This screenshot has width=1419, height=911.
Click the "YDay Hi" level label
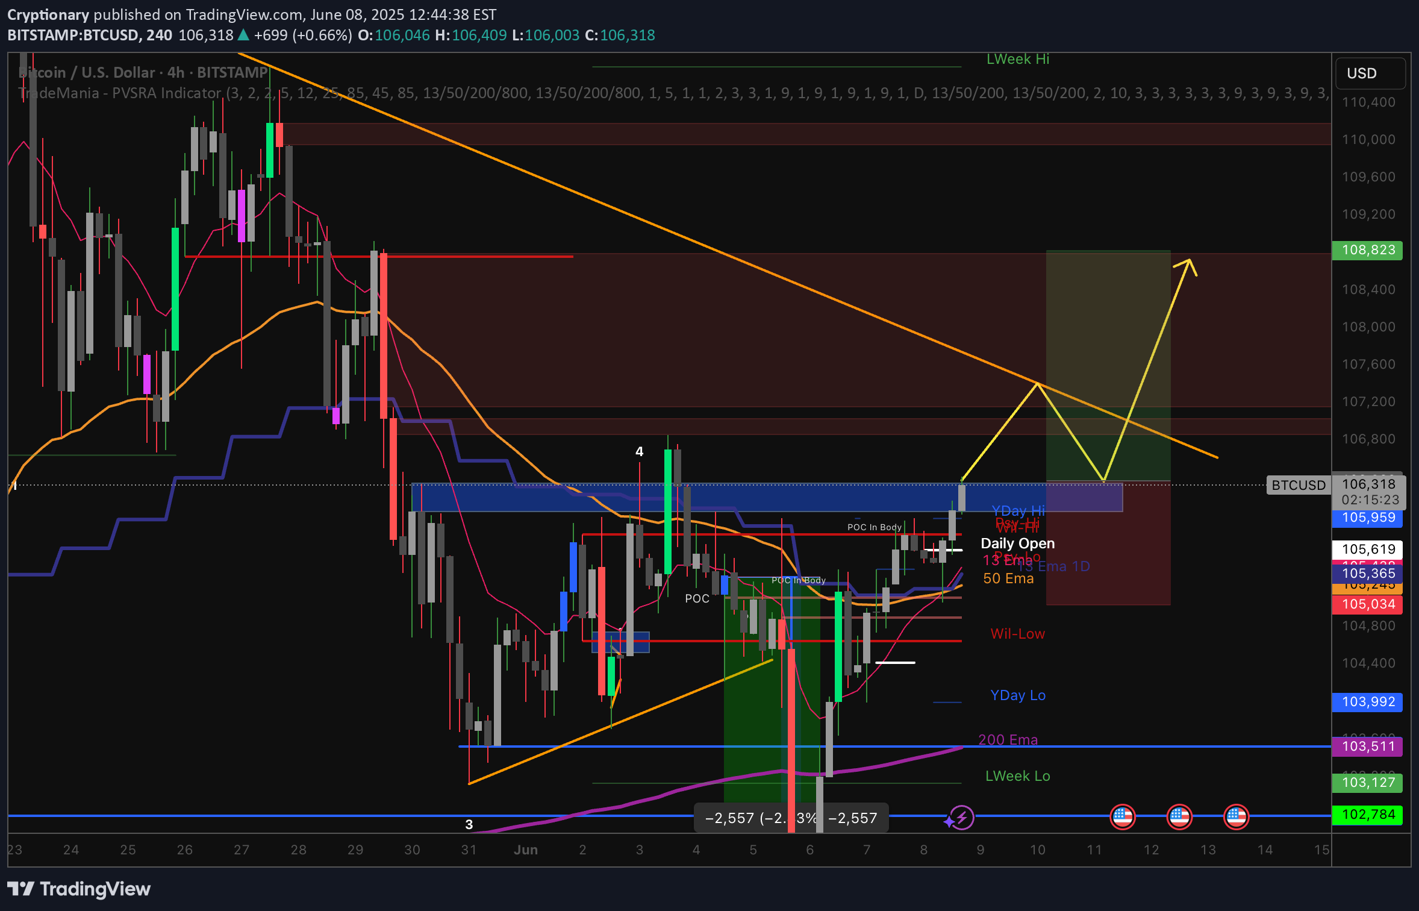pos(1018,511)
